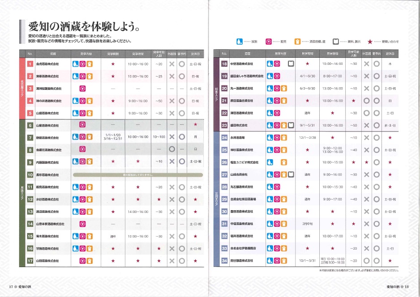Click the circle mark in row No. 8

(172, 149)
